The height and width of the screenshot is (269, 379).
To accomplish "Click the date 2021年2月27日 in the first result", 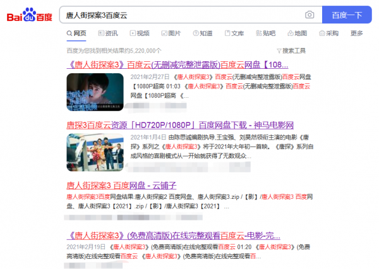I will [150, 77].
